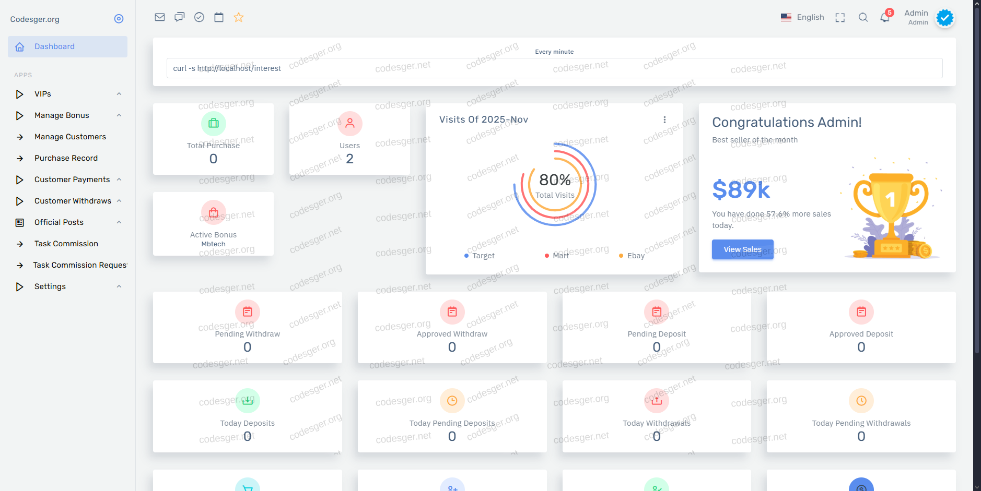Open the Purchase Record link
The image size is (981, 491).
[66, 158]
